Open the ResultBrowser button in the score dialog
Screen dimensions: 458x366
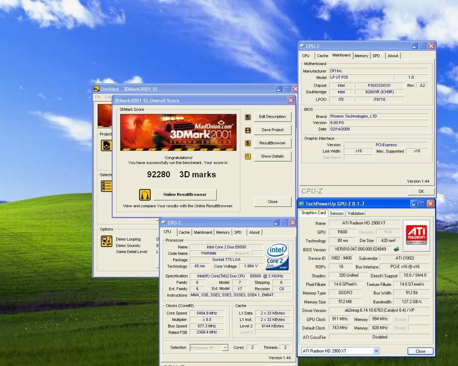(272, 143)
